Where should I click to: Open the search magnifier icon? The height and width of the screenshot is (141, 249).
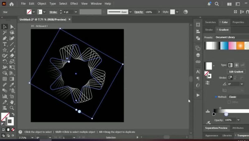217,4
